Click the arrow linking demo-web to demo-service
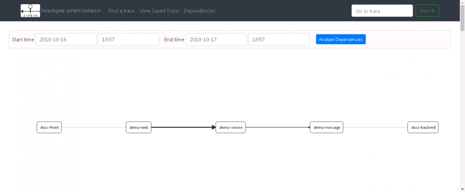 click(183, 127)
